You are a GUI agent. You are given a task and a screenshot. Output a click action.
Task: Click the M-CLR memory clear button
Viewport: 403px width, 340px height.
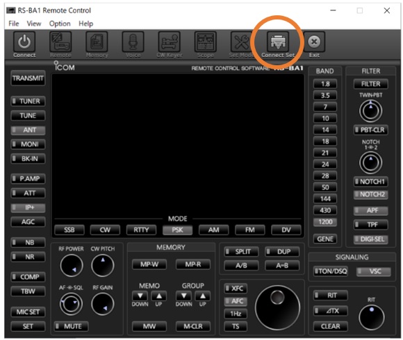(193, 326)
